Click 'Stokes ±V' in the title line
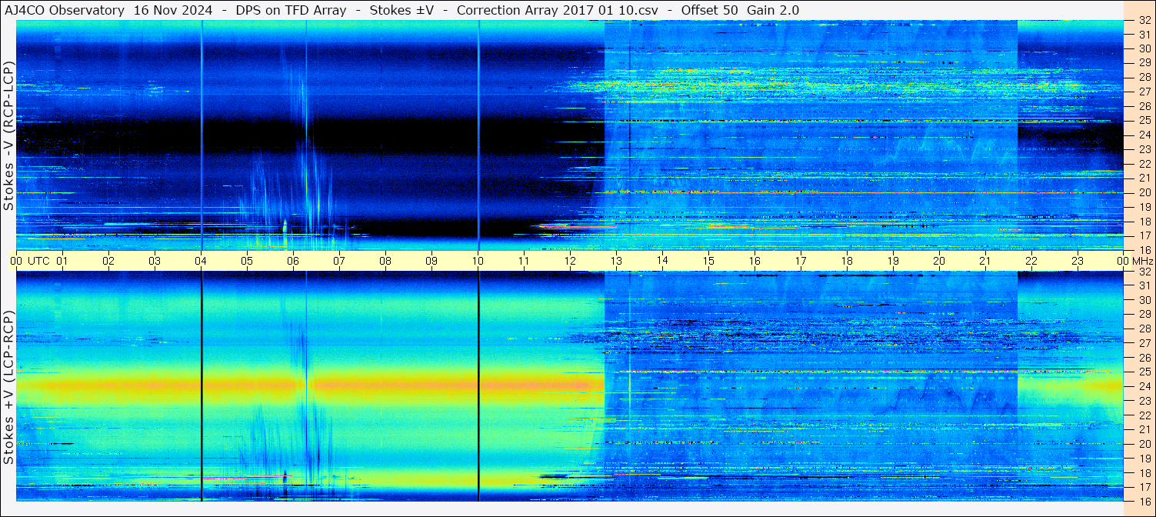This screenshot has height=517, width=1156. point(403,10)
